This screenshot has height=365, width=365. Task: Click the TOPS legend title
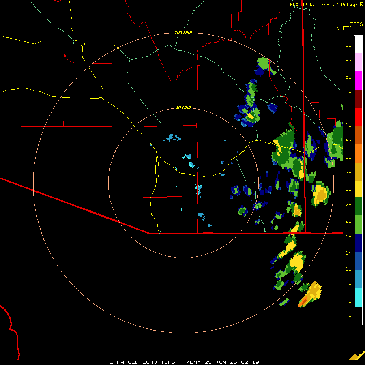(x=356, y=24)
